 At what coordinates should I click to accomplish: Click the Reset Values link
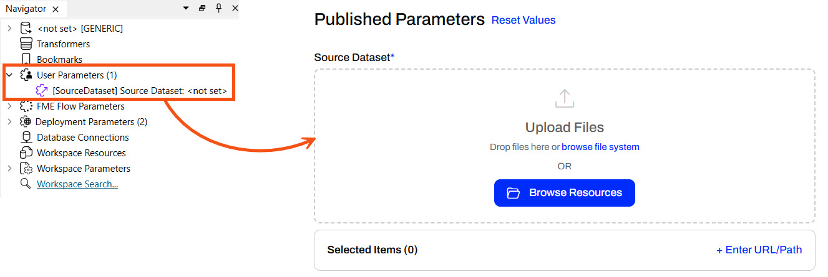tap(524, 20)
